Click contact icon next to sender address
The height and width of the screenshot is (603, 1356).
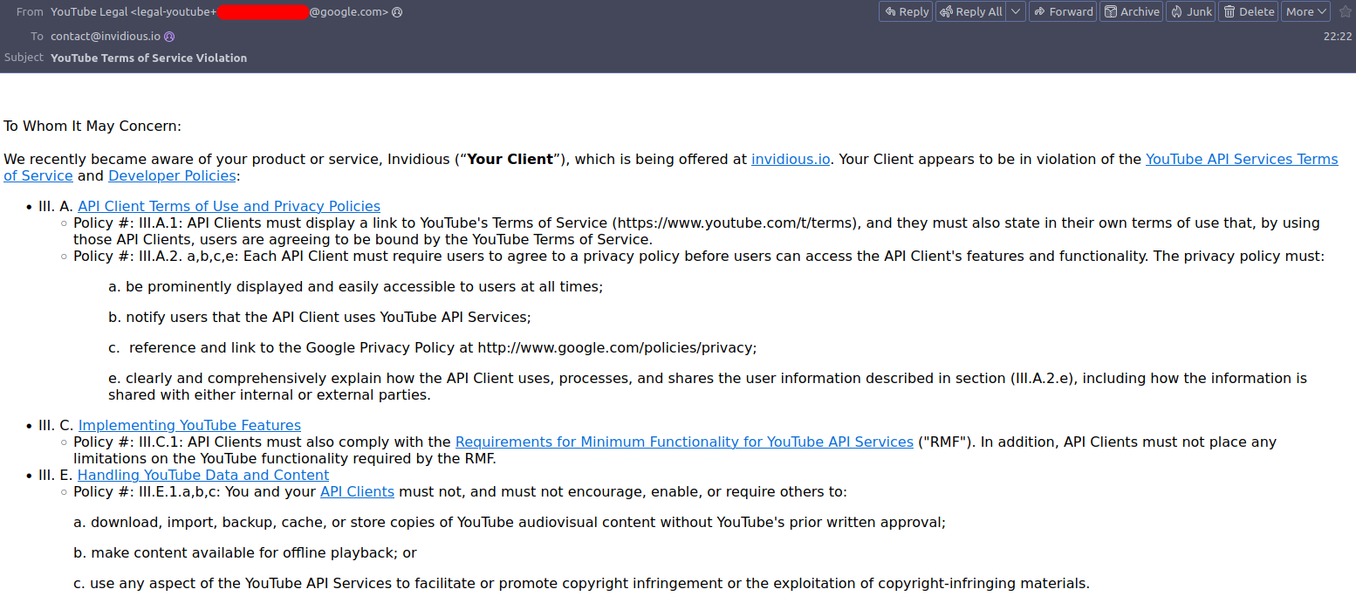397,12
